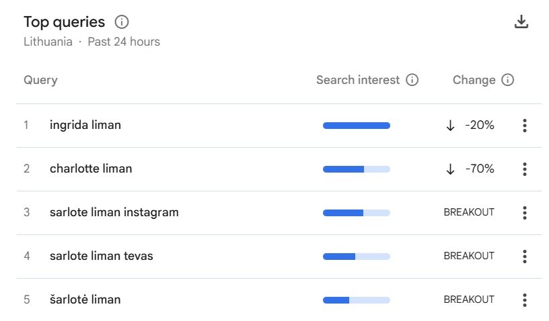Click the search interest bar for ingrida liman

356,126
